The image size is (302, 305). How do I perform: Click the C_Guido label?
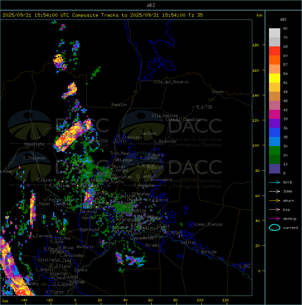coord(44,180)
